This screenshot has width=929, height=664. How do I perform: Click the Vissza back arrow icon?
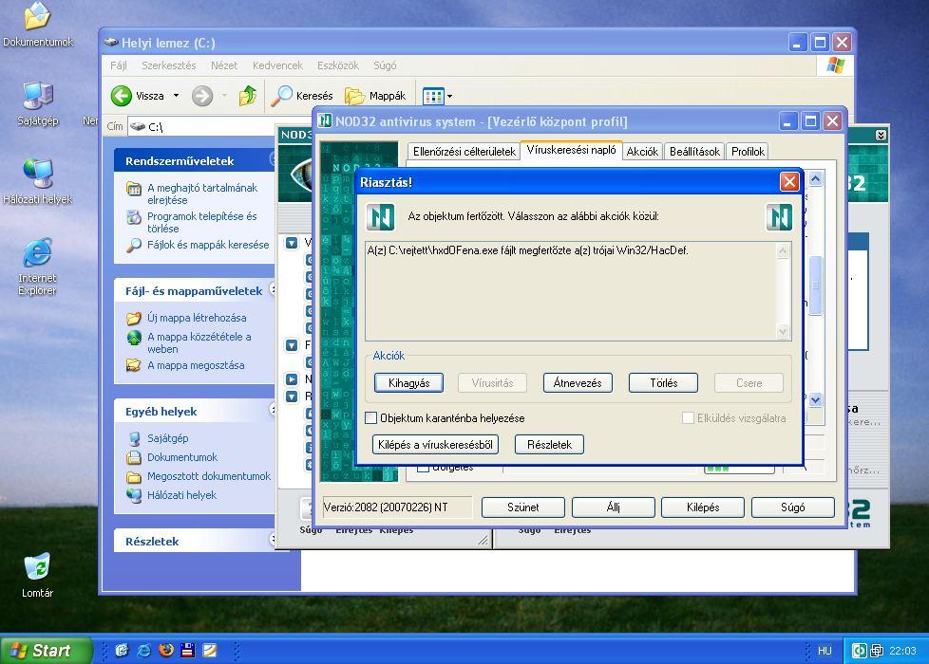(x=122, y=95)
